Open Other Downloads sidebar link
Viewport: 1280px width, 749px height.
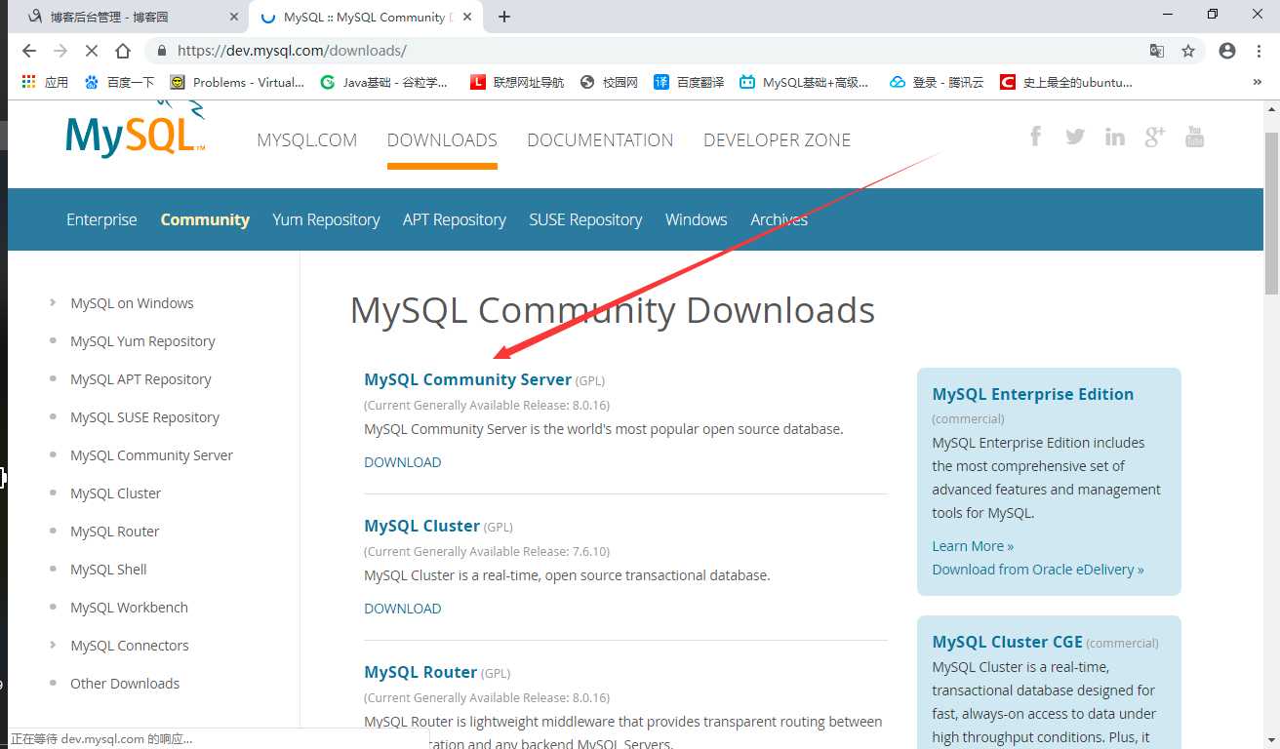[x=125, y=684]
